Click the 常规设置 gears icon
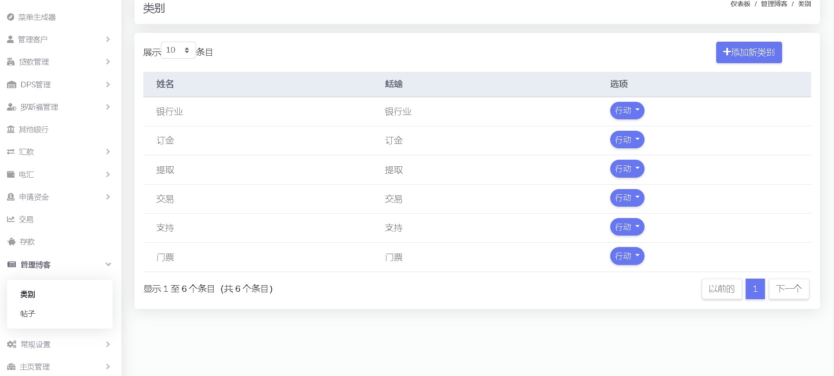834x376 pixels. [x=11, y=344]
